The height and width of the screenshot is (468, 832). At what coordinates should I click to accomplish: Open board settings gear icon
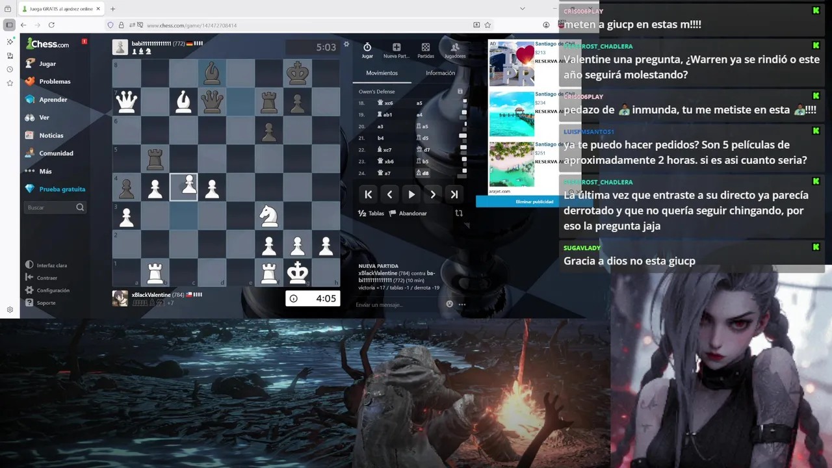coord(346,44)
